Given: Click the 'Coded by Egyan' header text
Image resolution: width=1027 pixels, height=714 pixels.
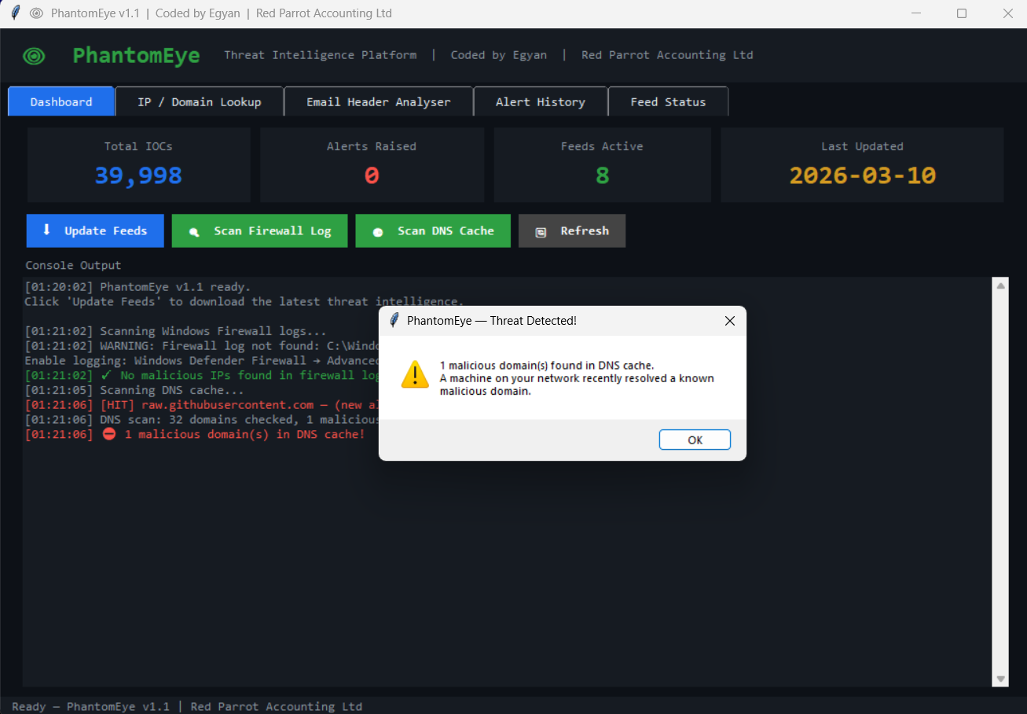Looking at the screenshot, I should 498,55.
